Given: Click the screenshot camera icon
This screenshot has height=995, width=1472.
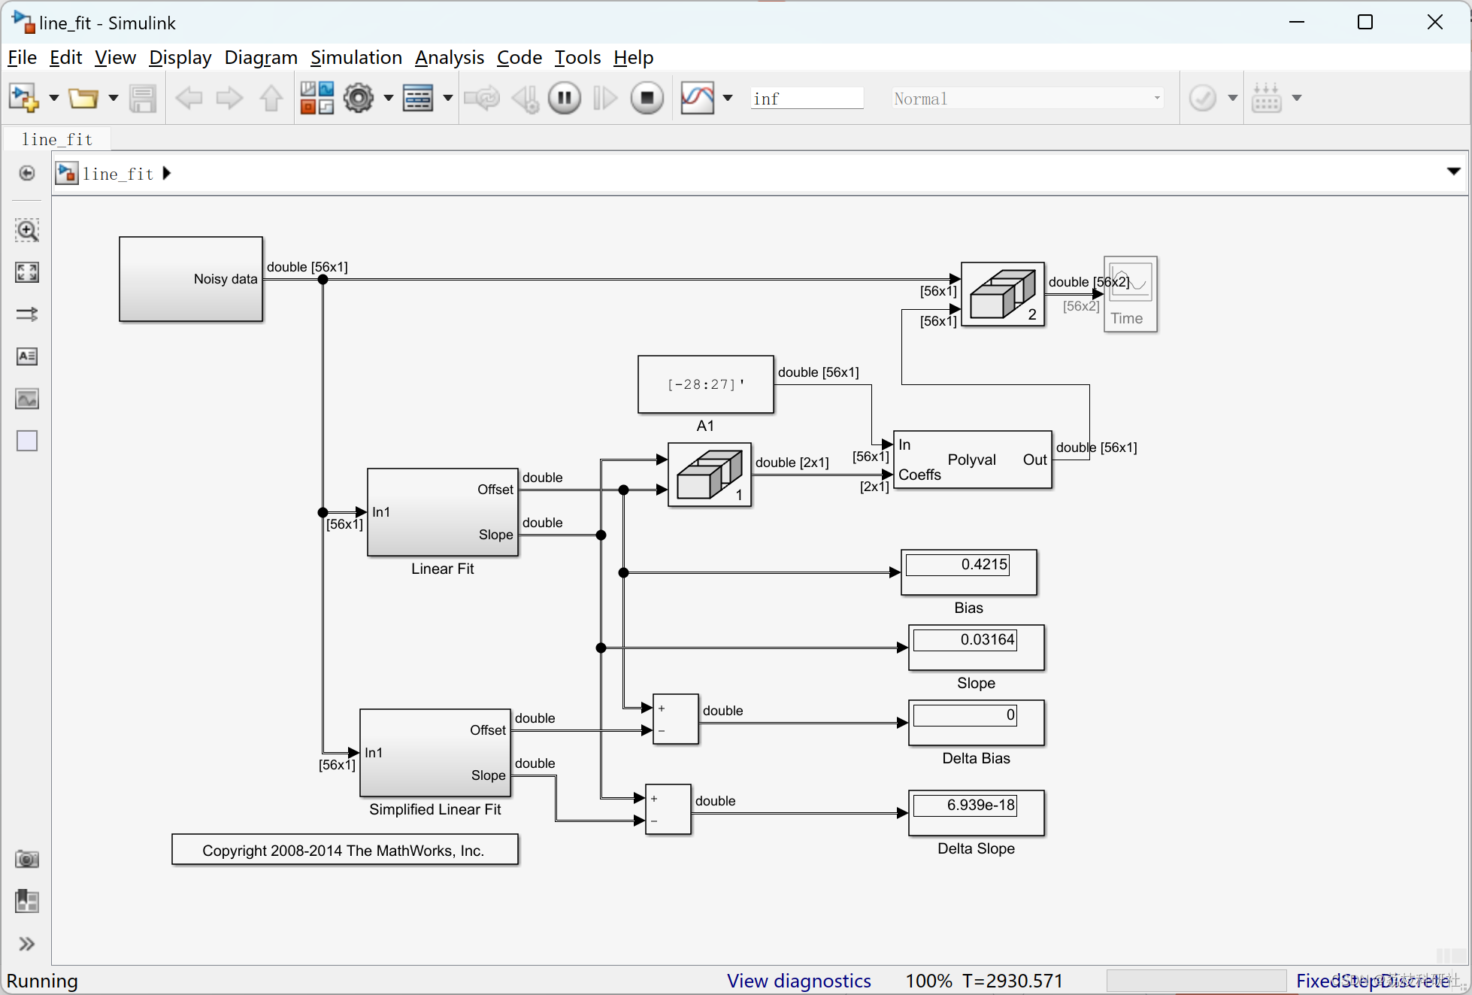Looking at the screenshot, I should click(27, 859).
